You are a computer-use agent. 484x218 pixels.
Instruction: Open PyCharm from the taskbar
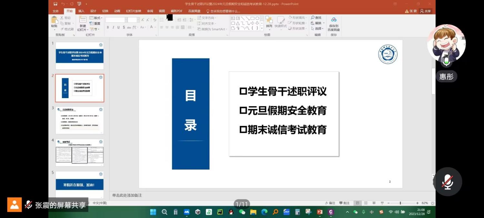[x=220, y=212]
